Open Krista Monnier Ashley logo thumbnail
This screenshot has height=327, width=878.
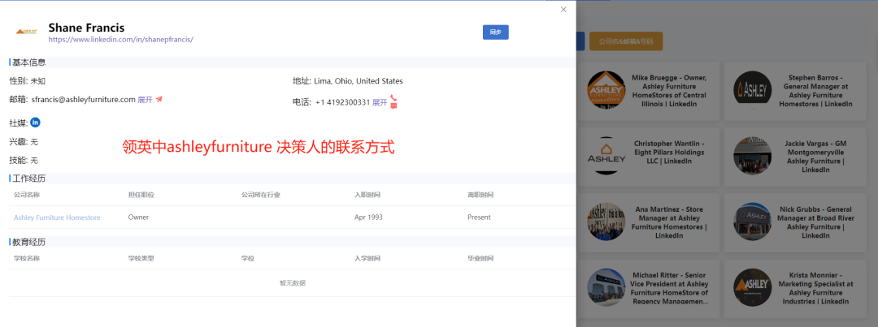pyautogui.click(x=753, y=287)
